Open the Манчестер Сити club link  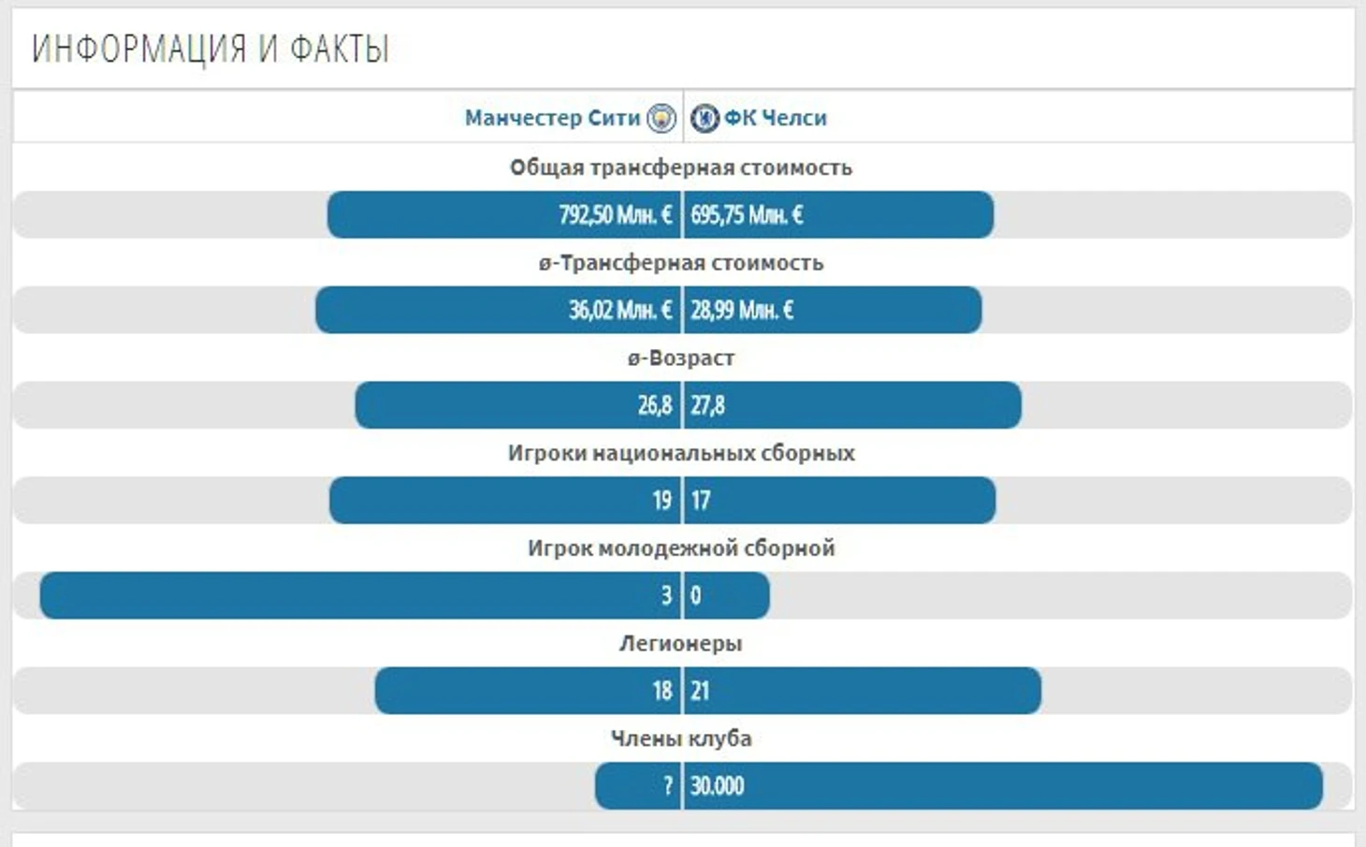(552, 118)
